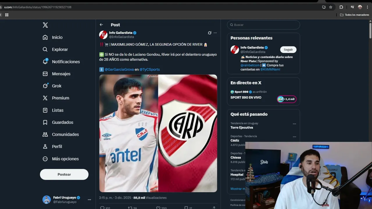Open Mensajes in sidebar
Viewport: 372px width, 209px height.
click(56, 74)
